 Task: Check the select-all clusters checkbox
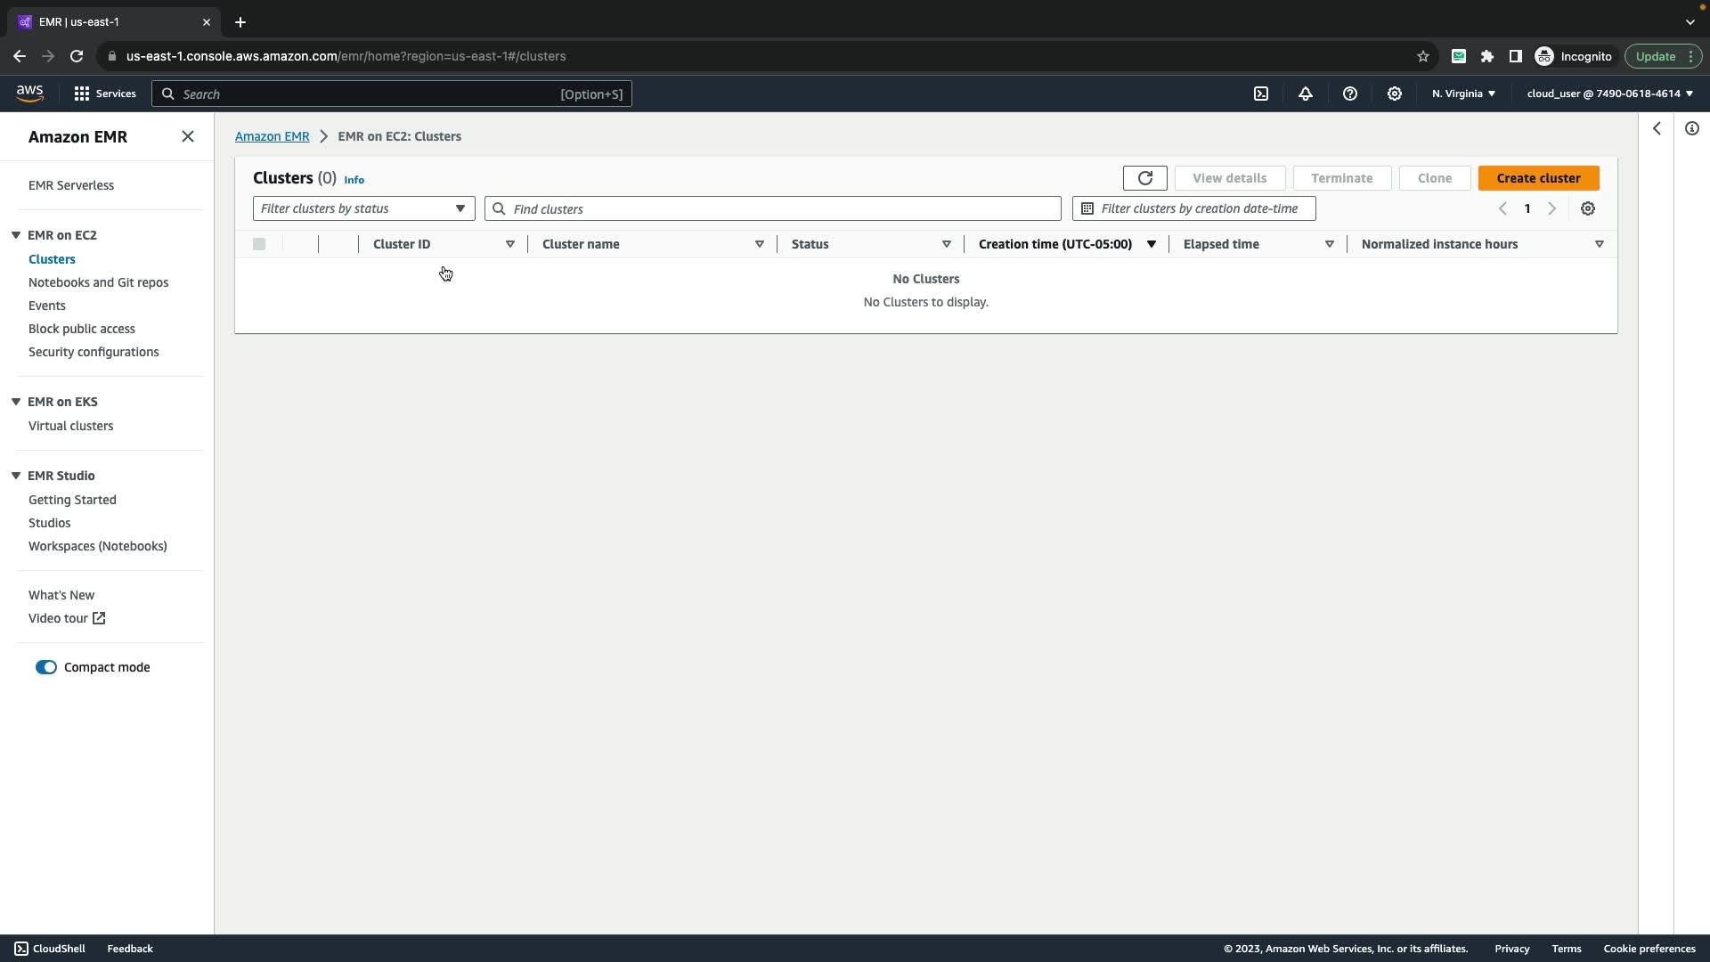coord(259,244)
